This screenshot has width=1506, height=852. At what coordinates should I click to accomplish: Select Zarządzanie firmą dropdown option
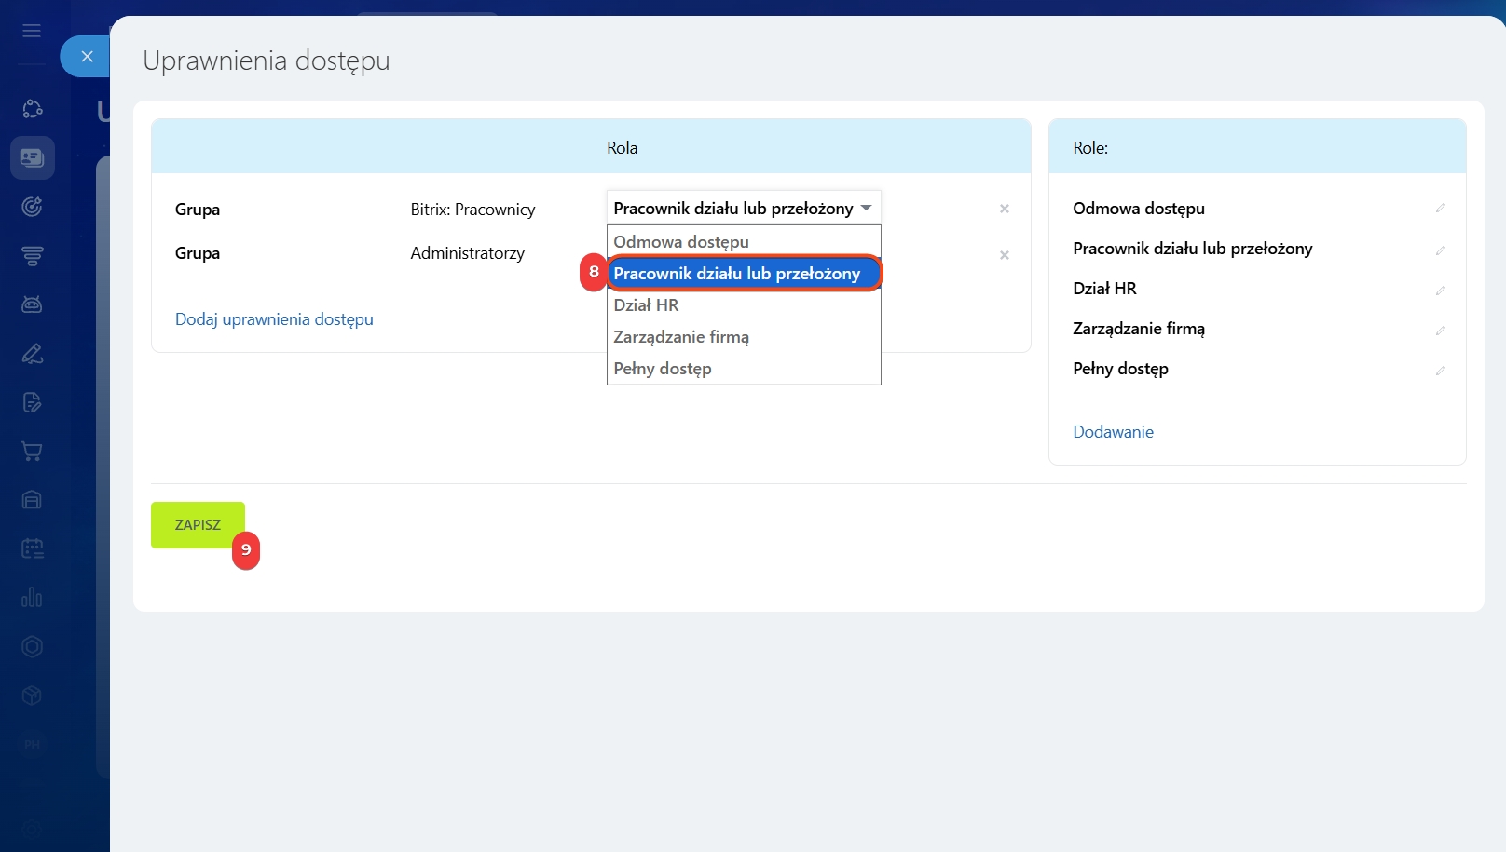pyautogui.click(x=681, y=337)
